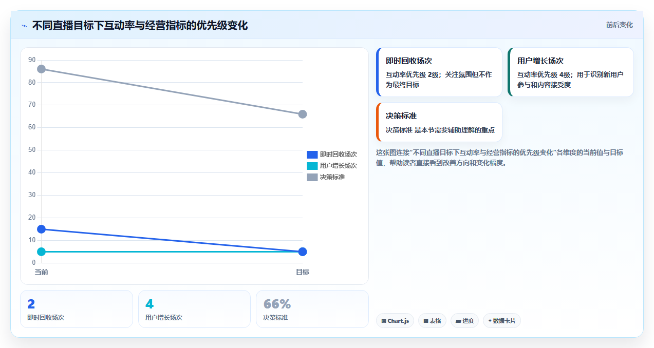Click the gray data point at 66
This screenshot has height=348, width=654.
[x=303, y=114]
